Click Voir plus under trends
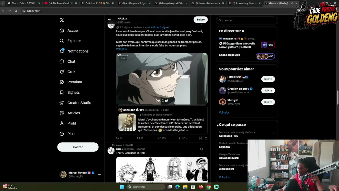The height and width of the screenshot is (191, 339). coord(224,177)
